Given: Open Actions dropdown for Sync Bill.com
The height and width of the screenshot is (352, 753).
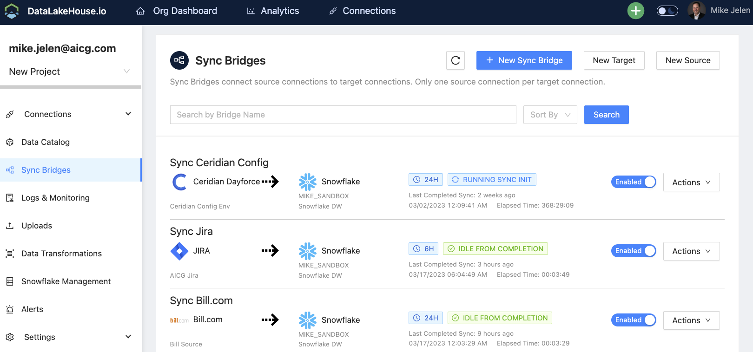Looking at the screenshot, I should (691, 320).
